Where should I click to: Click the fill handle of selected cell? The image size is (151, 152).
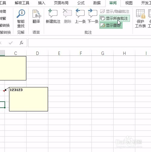5,107
